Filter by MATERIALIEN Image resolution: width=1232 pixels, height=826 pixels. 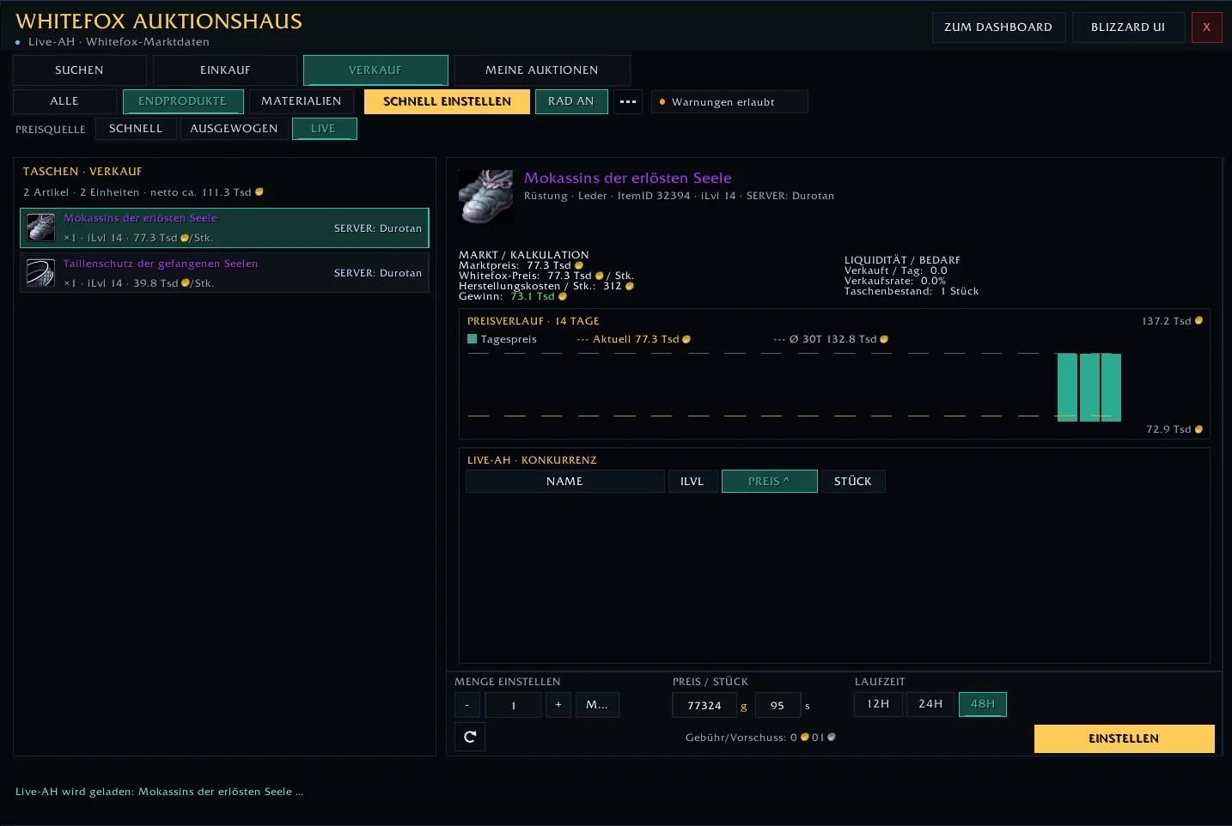coord(302,101)
